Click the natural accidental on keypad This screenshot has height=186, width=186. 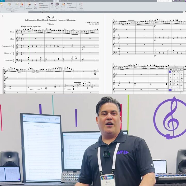tap(171, 78)
